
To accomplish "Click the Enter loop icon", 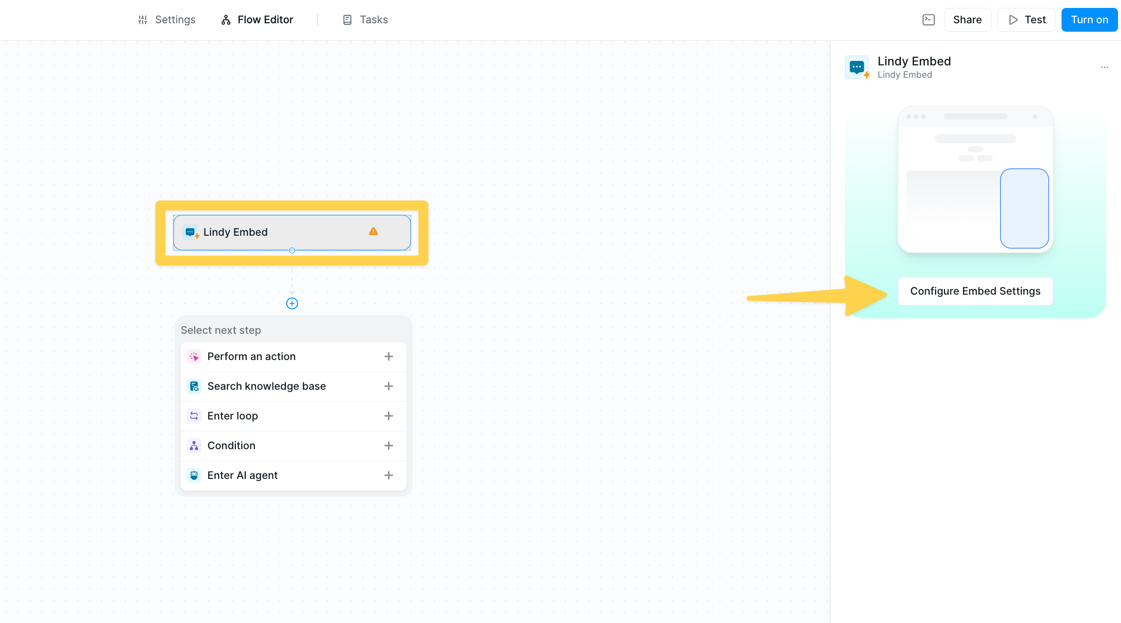I will pyautogui.click(x=194, y=416).
